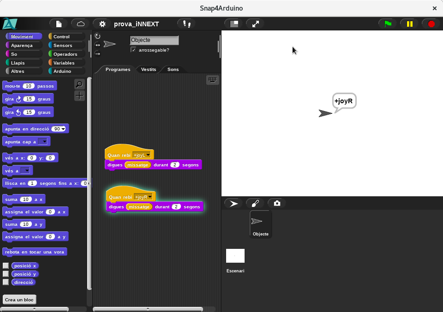This screenshot has height=312, width=443.
Task: Enable posició x watcher checkbox
Action: click(x=6, y=266)
